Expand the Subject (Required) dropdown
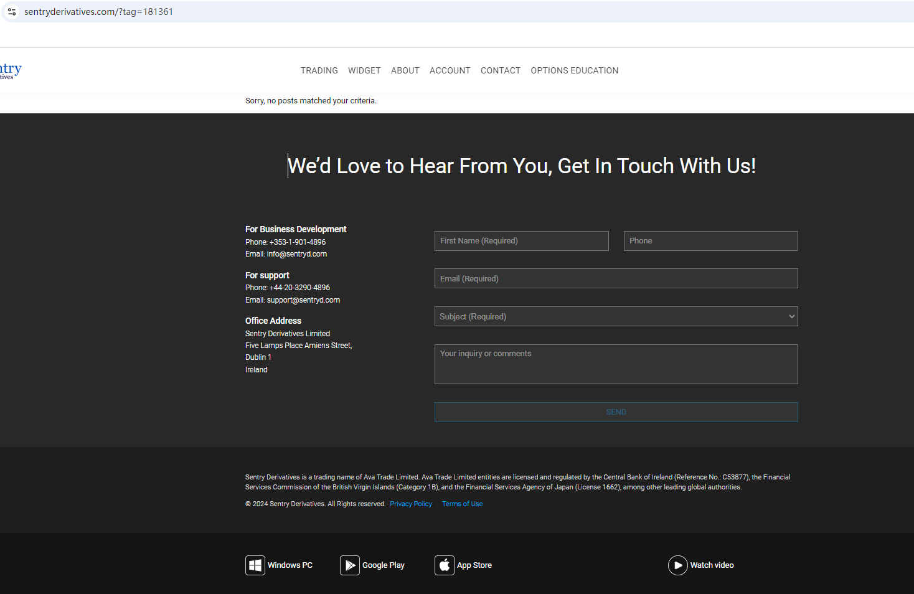This screenshot has width=914, height=594. [616, 316]
